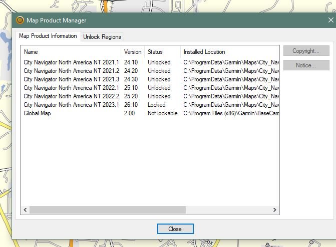Click the horizontal scrollbar left arrow
Viewport: 336px width, 247px height.
25,210
